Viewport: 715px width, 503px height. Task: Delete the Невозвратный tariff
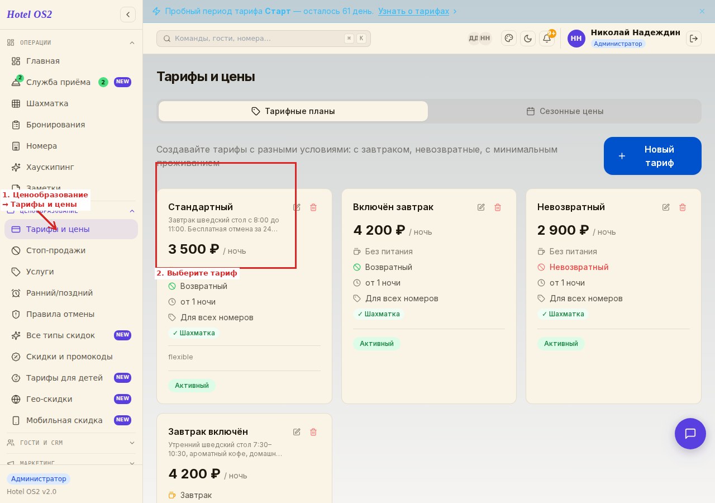(x=683, y=207)
